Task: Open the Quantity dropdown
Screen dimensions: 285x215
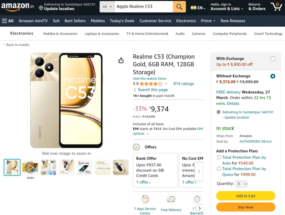Action: (x=242, y=184)
